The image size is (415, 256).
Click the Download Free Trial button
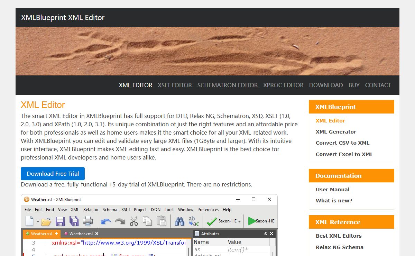tap(53, 174)
